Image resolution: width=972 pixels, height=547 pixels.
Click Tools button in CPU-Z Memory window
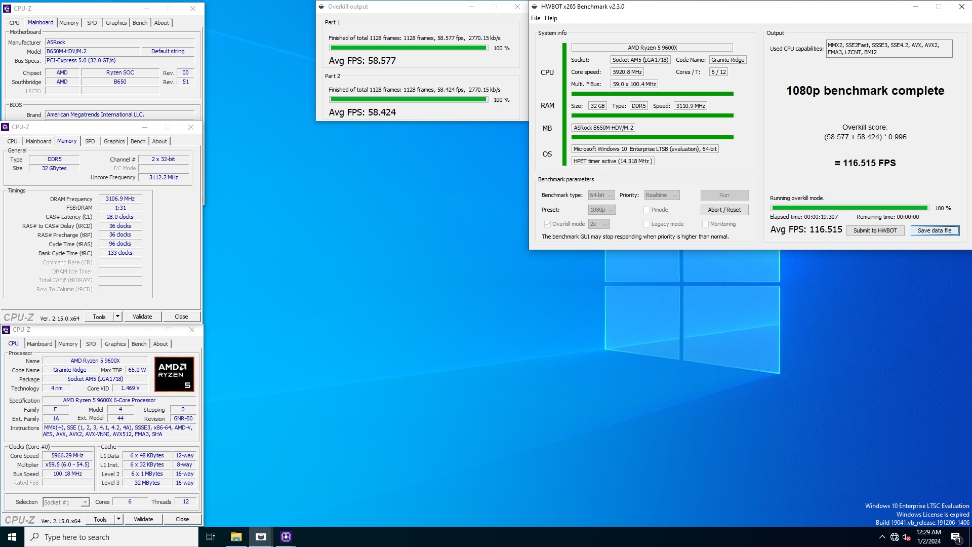[x=99, y=317]
